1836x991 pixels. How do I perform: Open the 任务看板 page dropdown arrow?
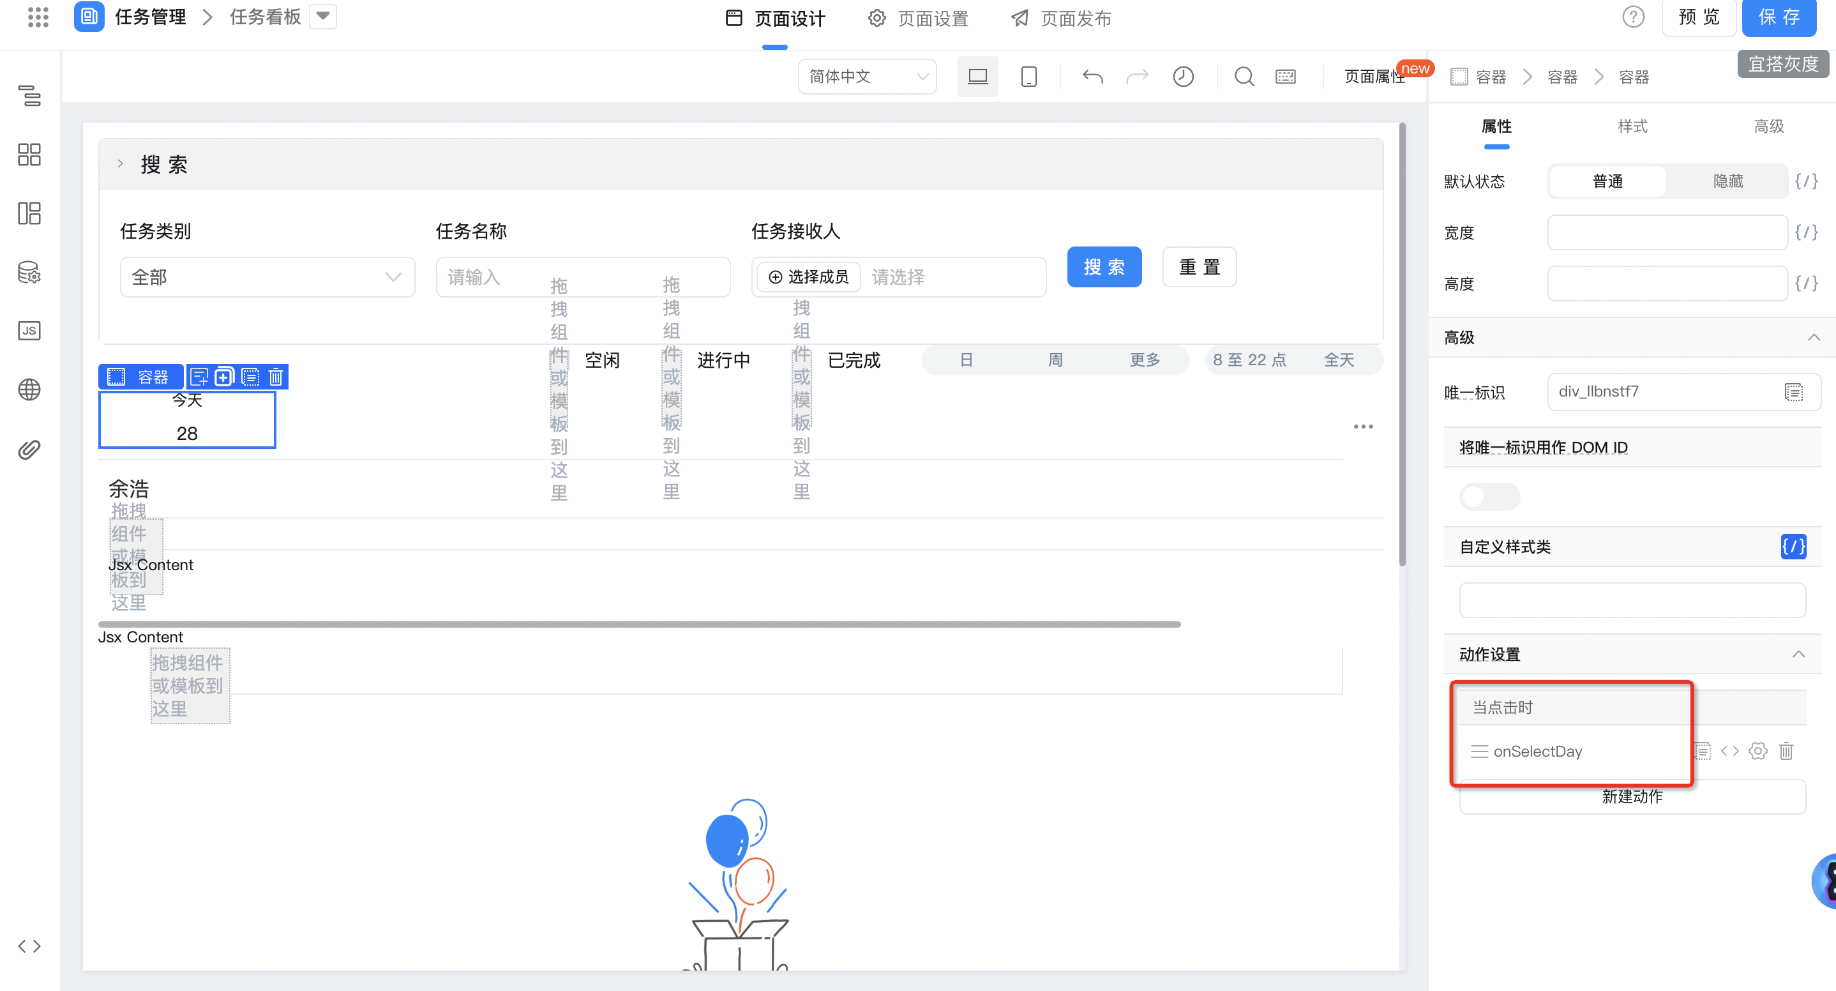click(x=323, y=17)
